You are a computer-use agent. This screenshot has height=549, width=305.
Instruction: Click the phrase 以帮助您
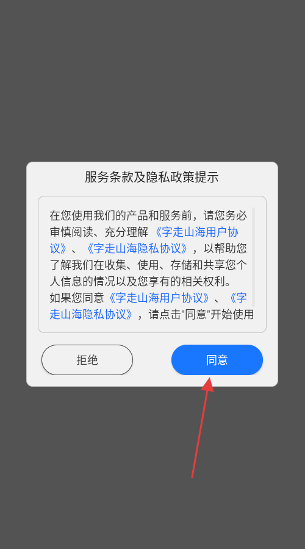point(225,249)
